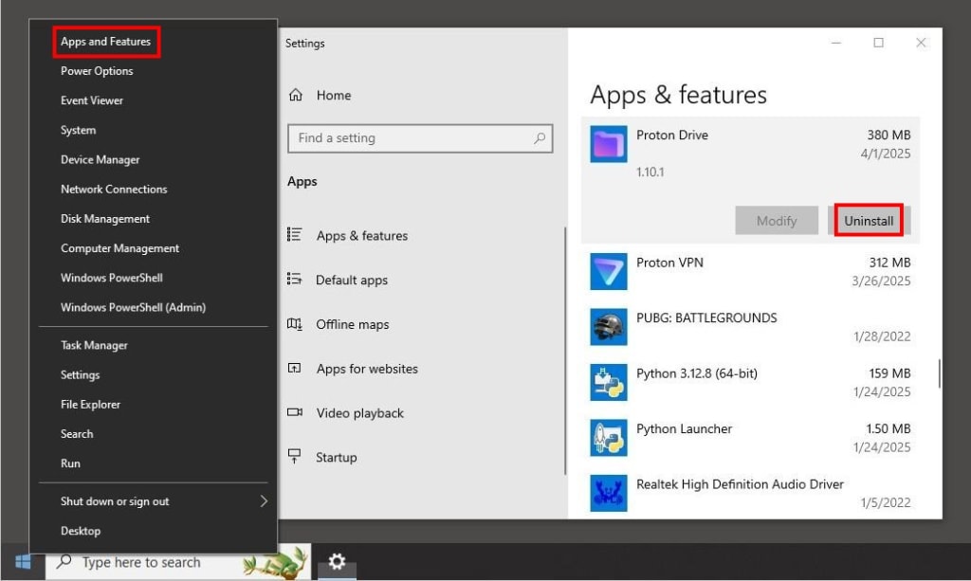
Task: Open the Default apps settings page
Action: pyautogui.click(x=352, y=281)
